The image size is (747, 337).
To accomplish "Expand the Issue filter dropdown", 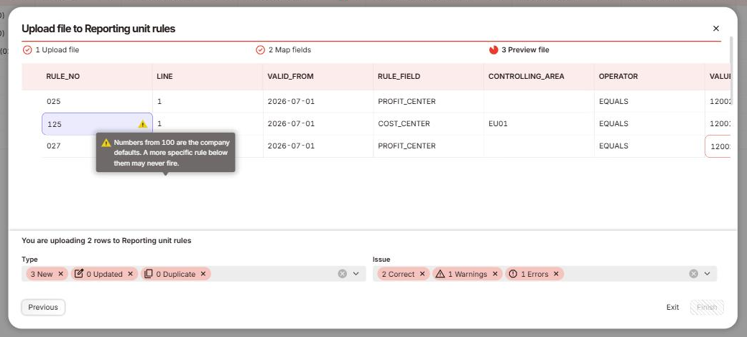I will pyautogui.click(x=707, y=273).
